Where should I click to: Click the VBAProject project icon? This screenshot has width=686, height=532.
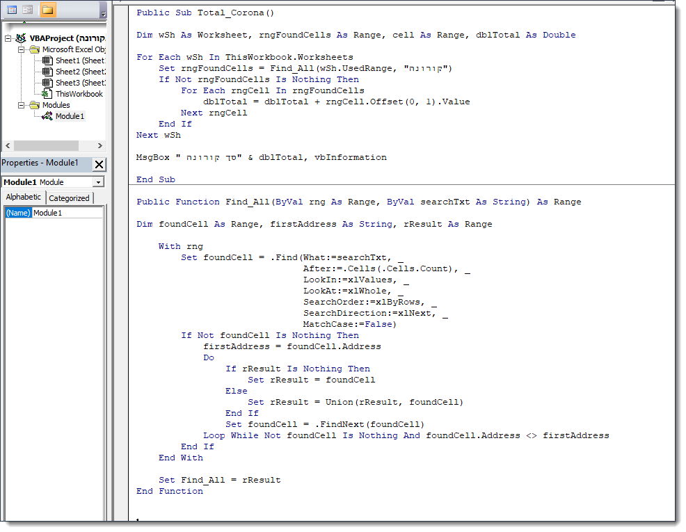21,38
